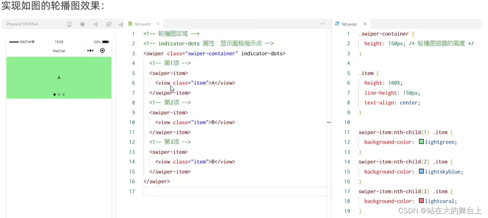Click the view element containing A on line 6
The width and height of the screenshot is (488, 218).
[x=195, y=83]
